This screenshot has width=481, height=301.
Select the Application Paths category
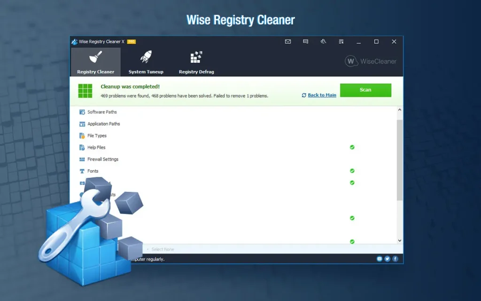[103, 124]
